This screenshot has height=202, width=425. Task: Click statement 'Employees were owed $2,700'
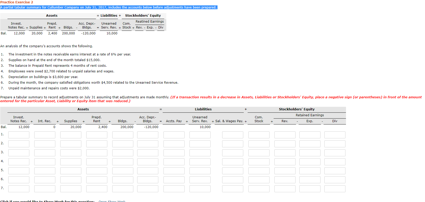[x=61, y=71]
